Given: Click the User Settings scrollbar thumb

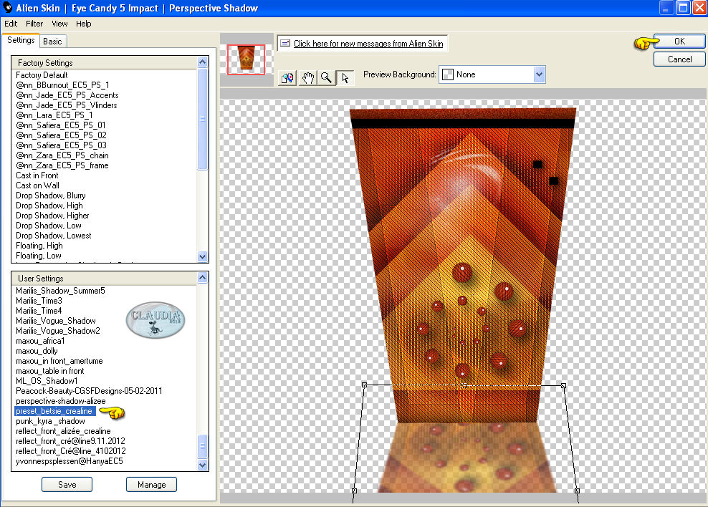Looking at the screenshot, I should tap(203, 445).
